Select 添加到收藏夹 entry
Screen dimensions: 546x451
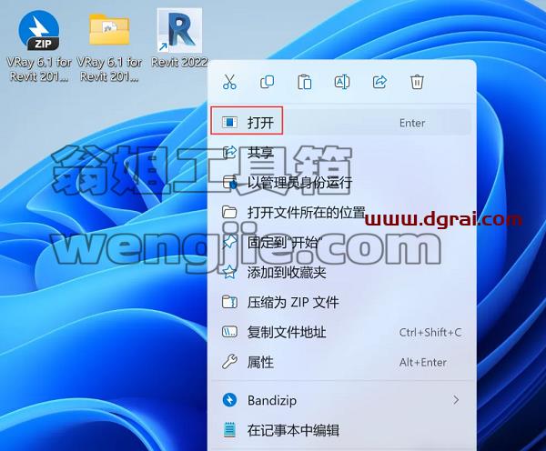[341, 272]
